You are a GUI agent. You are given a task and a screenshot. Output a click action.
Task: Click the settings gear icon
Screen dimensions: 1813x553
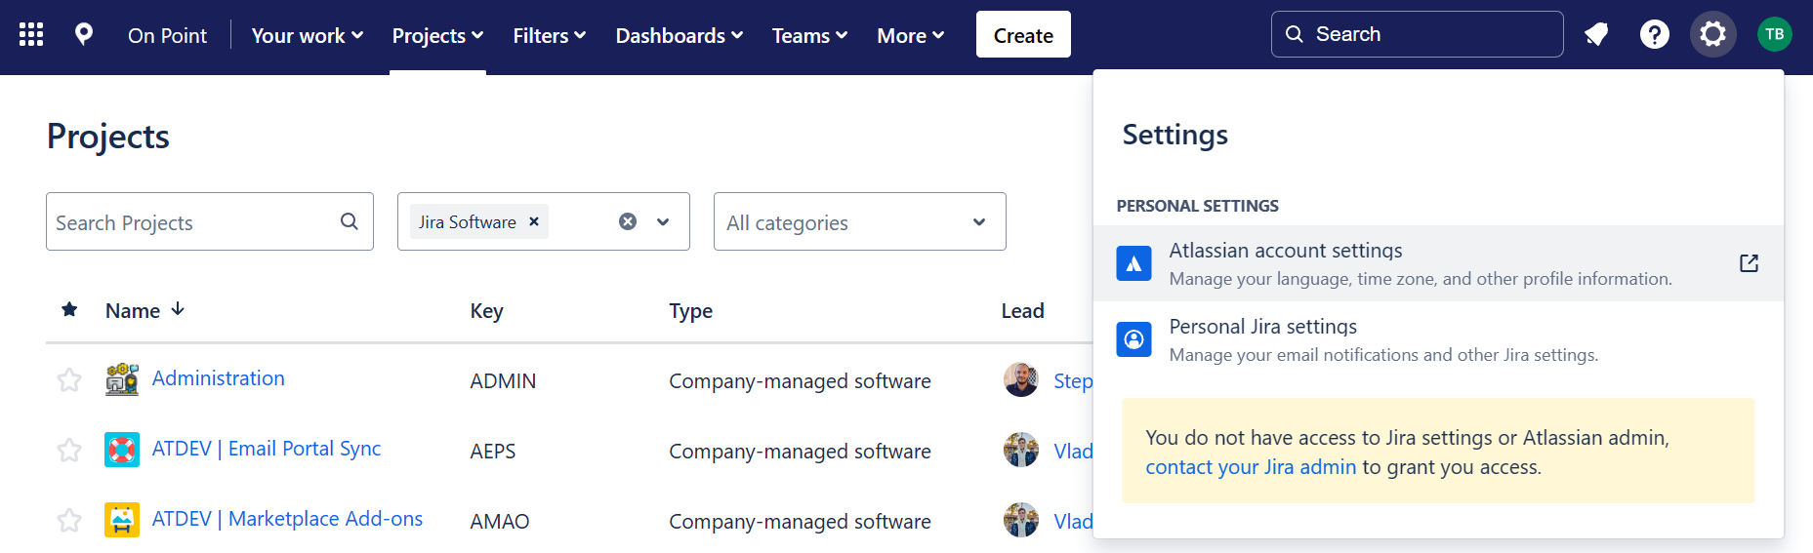pyautogui.click(x=1712, y=35)
